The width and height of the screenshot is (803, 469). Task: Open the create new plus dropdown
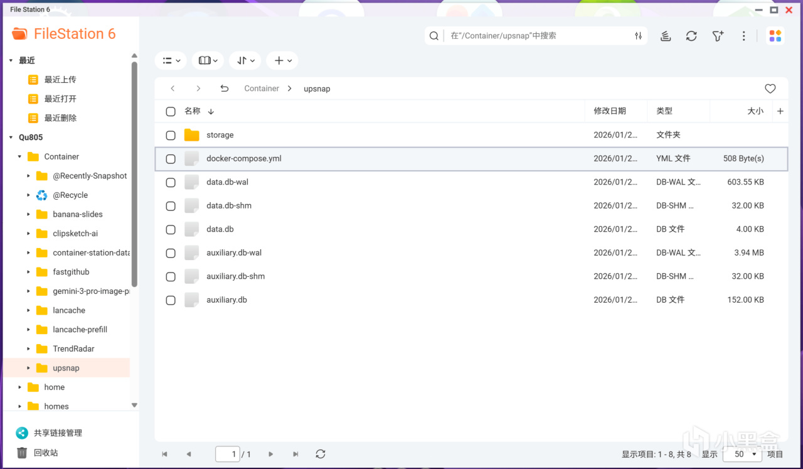[282, 60]
